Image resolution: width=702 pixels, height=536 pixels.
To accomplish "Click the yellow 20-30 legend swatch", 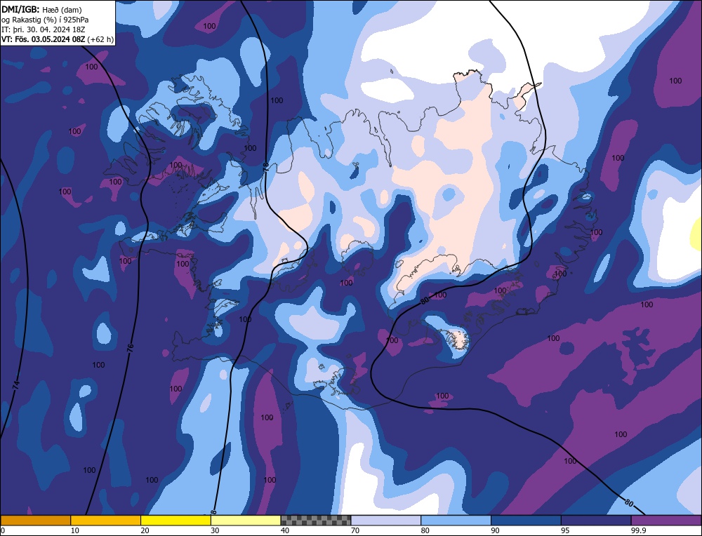I will tap(175, 520).
